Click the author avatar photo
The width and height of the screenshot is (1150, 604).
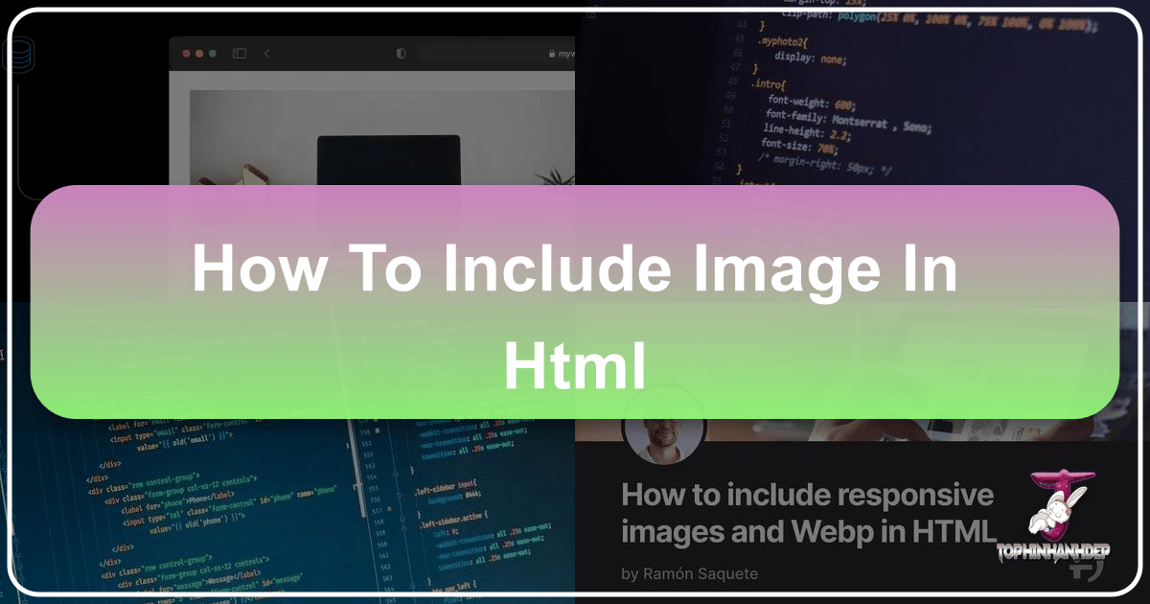[x=663, y=429]
